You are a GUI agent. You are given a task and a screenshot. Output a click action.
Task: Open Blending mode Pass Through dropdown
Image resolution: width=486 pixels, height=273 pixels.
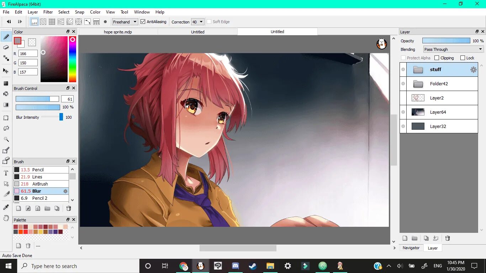453,49
